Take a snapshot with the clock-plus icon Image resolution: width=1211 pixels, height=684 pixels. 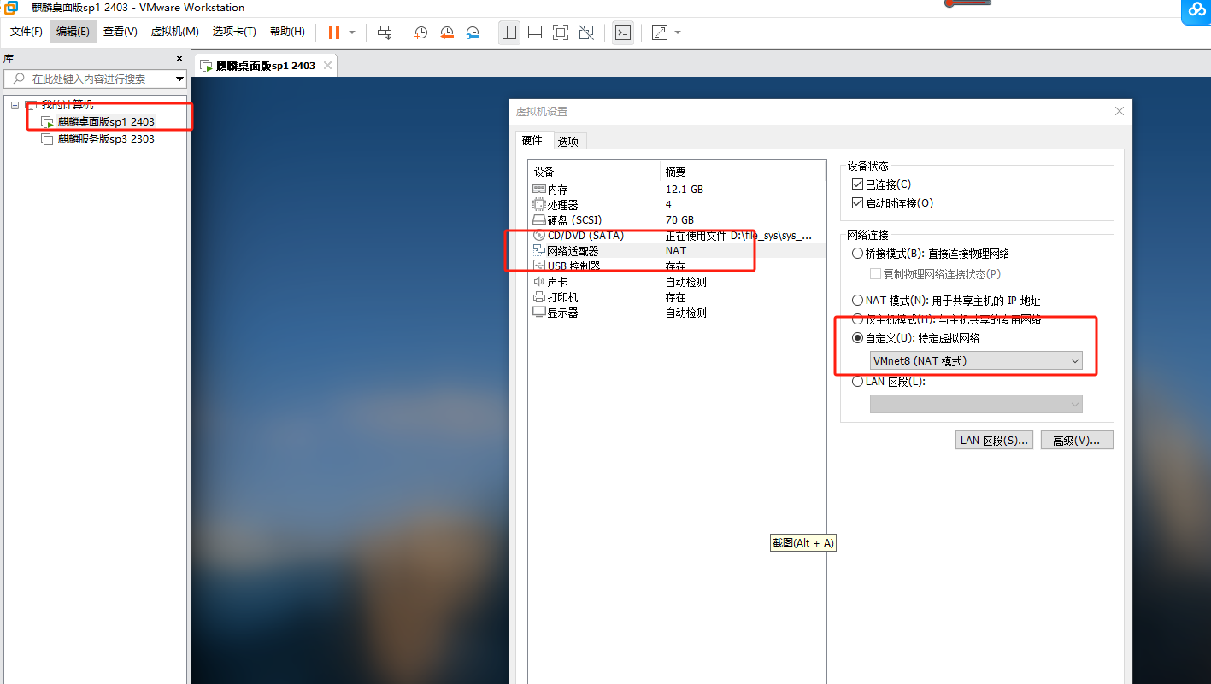point(421,32)
